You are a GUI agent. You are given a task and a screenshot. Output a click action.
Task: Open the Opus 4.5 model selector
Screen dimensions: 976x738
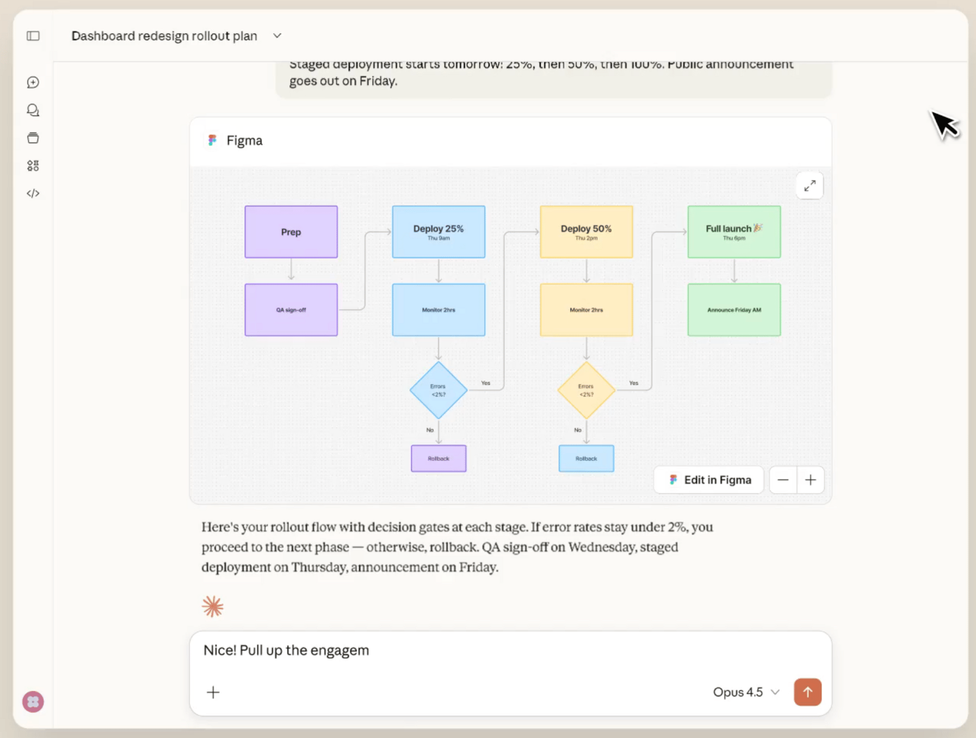pyautogui.click(x=746, y=692)
